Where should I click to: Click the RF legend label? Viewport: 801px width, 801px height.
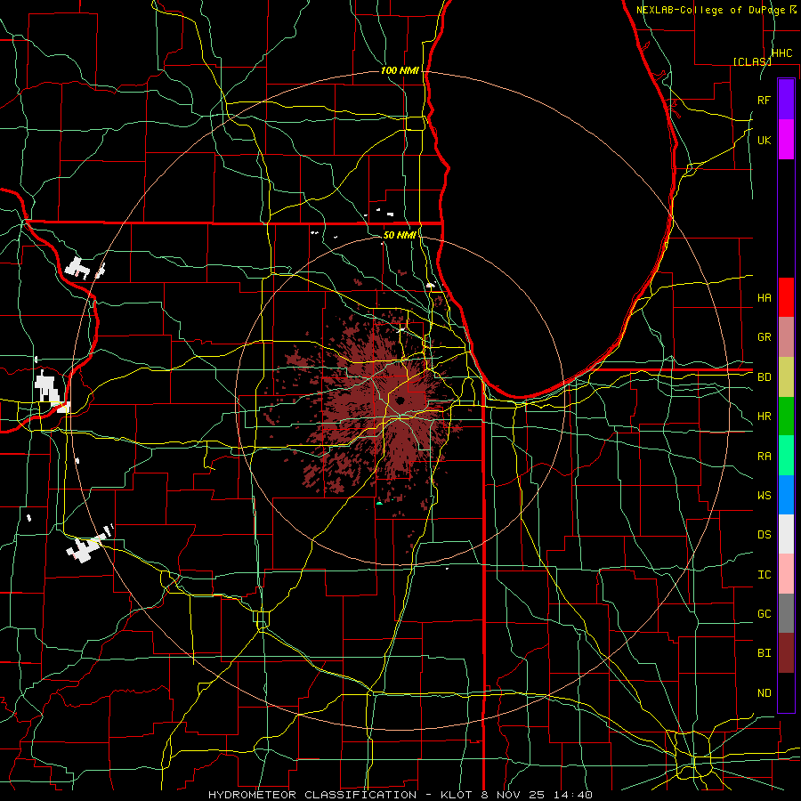(x=764, y=100)
